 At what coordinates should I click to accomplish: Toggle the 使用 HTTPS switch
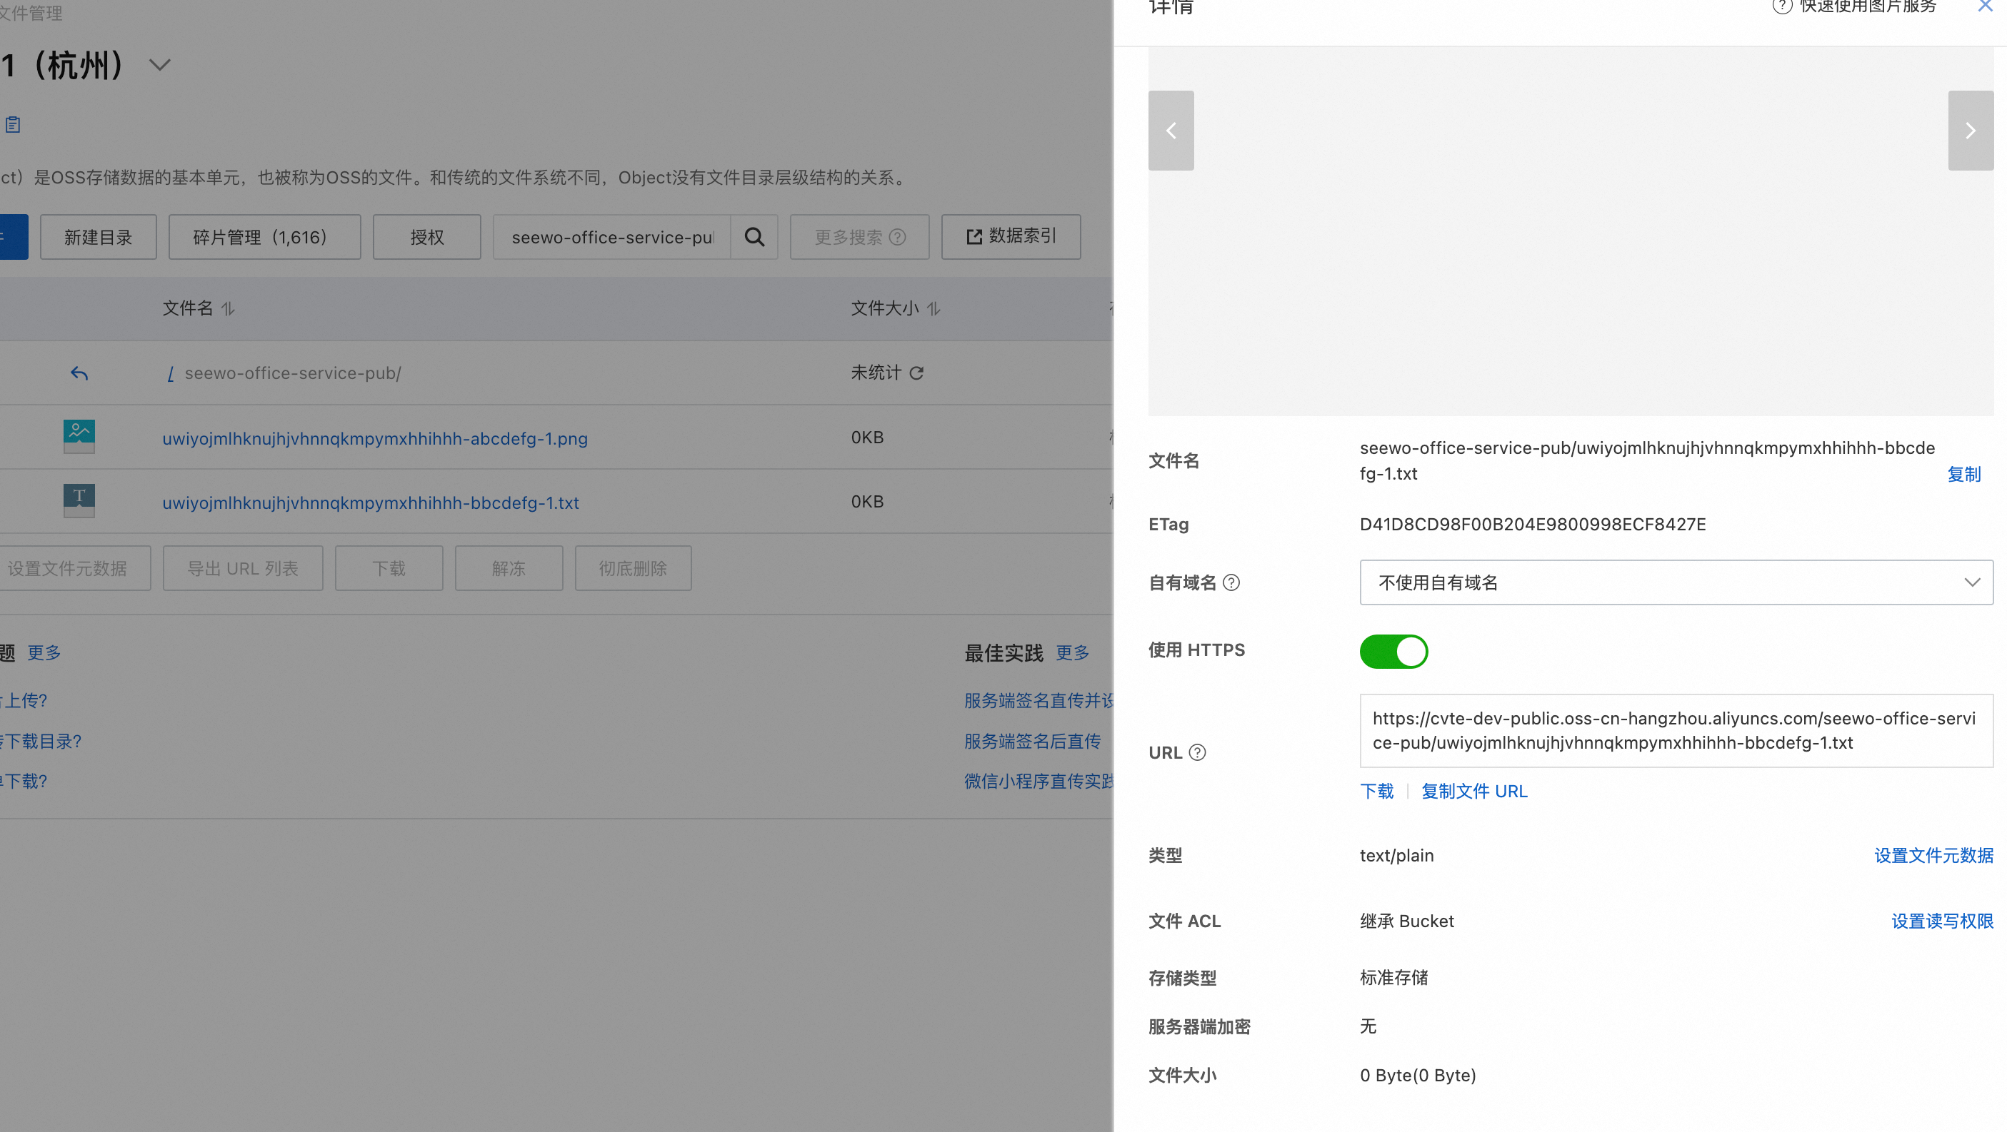[1394, 651]
